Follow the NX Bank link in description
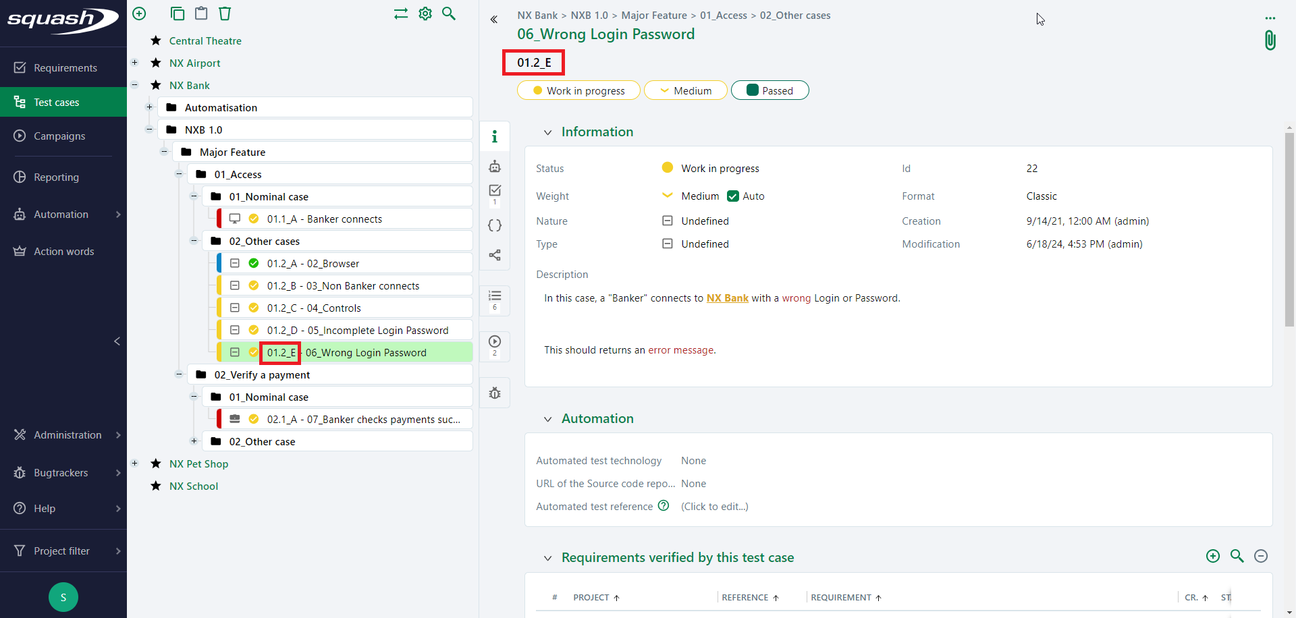This screenshot has height=618, width=1296. click(727, 298)
